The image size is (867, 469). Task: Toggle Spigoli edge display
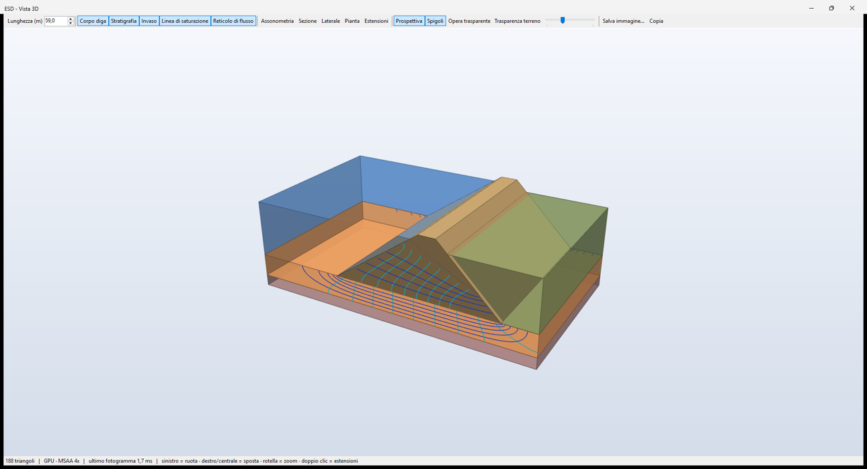pos(436,21)
